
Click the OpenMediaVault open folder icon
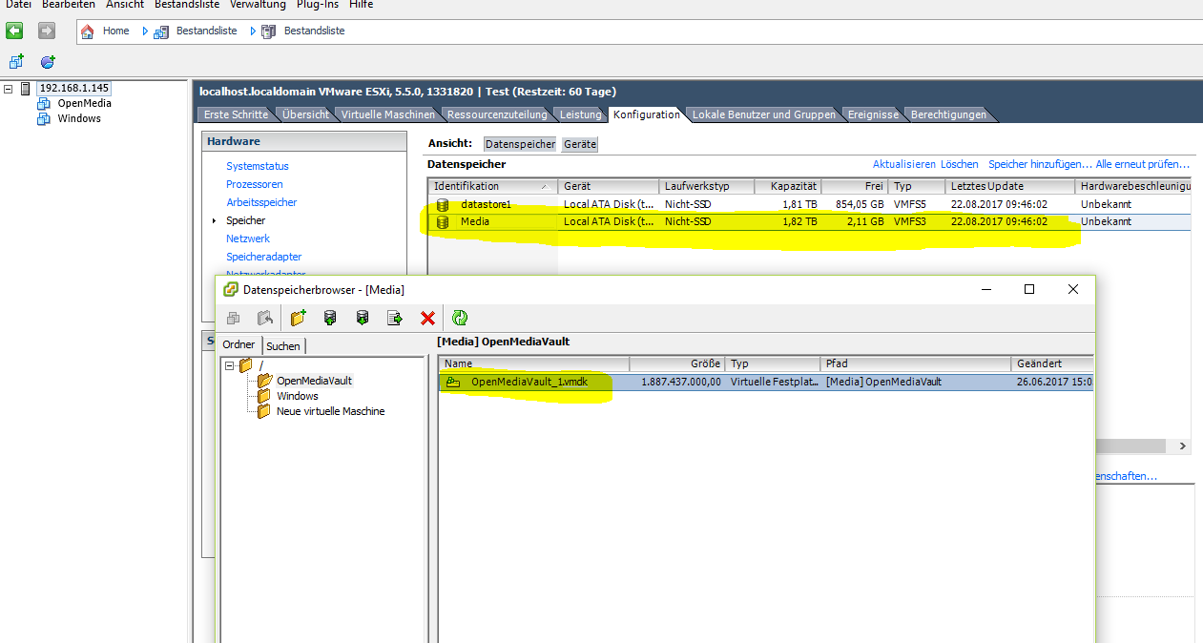[x=265, y=381]
